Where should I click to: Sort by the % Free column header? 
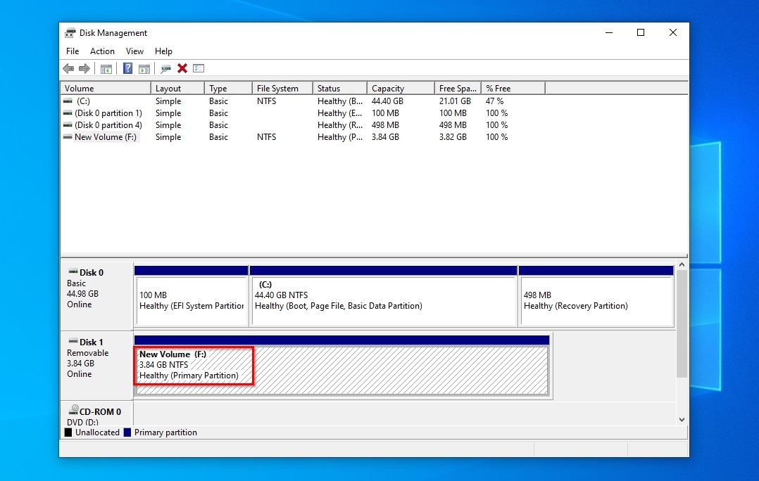coord(513,89)
